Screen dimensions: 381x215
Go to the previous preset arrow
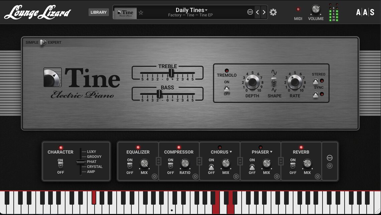pos(257,12)
